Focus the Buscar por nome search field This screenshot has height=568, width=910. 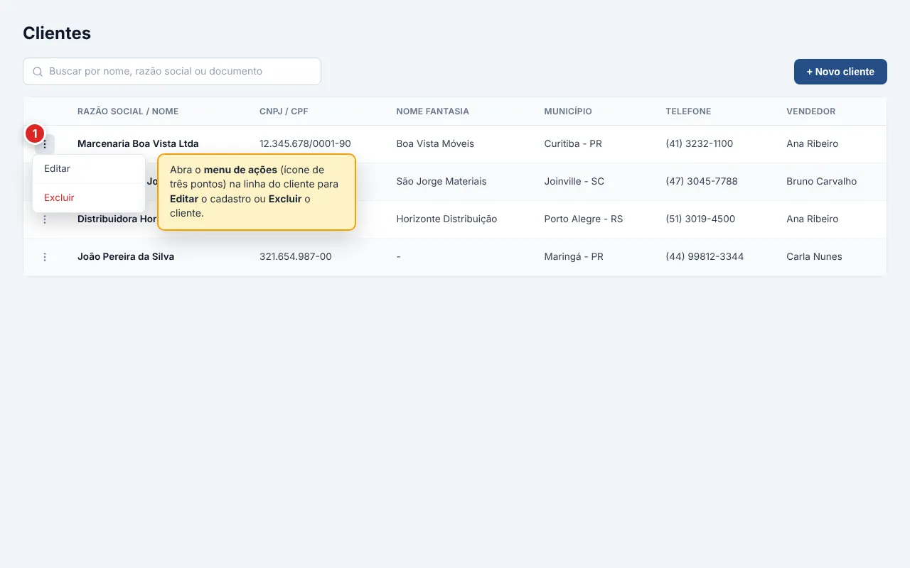172,72
